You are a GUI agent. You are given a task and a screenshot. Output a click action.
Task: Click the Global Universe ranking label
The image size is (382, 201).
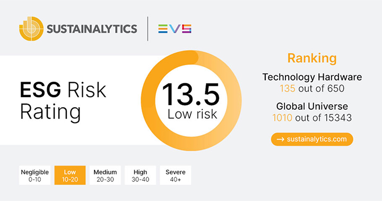click(x=312, y=107)
